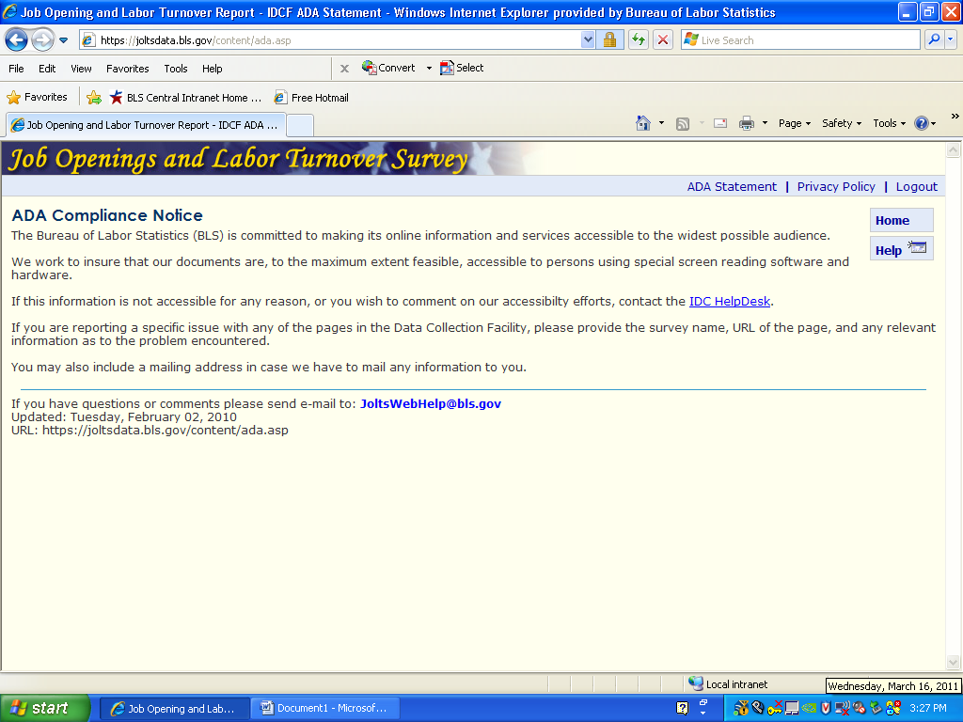963x722 pixels.
Task: Click the Home button on page sidebar
Action: (901, 220)
